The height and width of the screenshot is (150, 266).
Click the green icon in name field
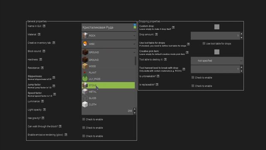pos(135,27)
